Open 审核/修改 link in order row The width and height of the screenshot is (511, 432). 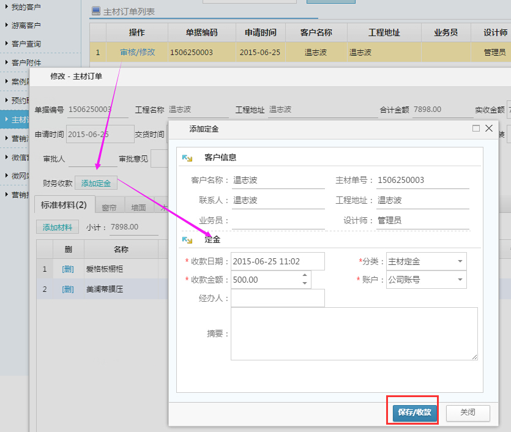[x=138, y=53]
